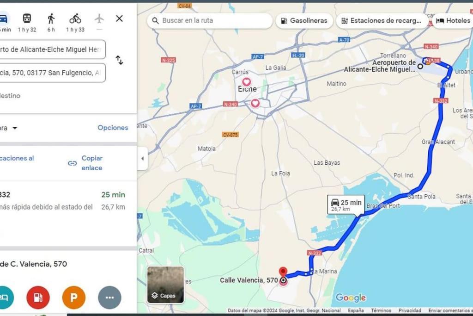Click the teal hotels nearby button
This screenshot has height=316, width=473.
pos(4,297)
